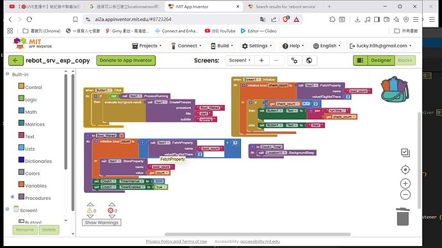Open the Projects menu
Image resolution: width=442 pixels, height=248 pixels.
tap(147, 45)
